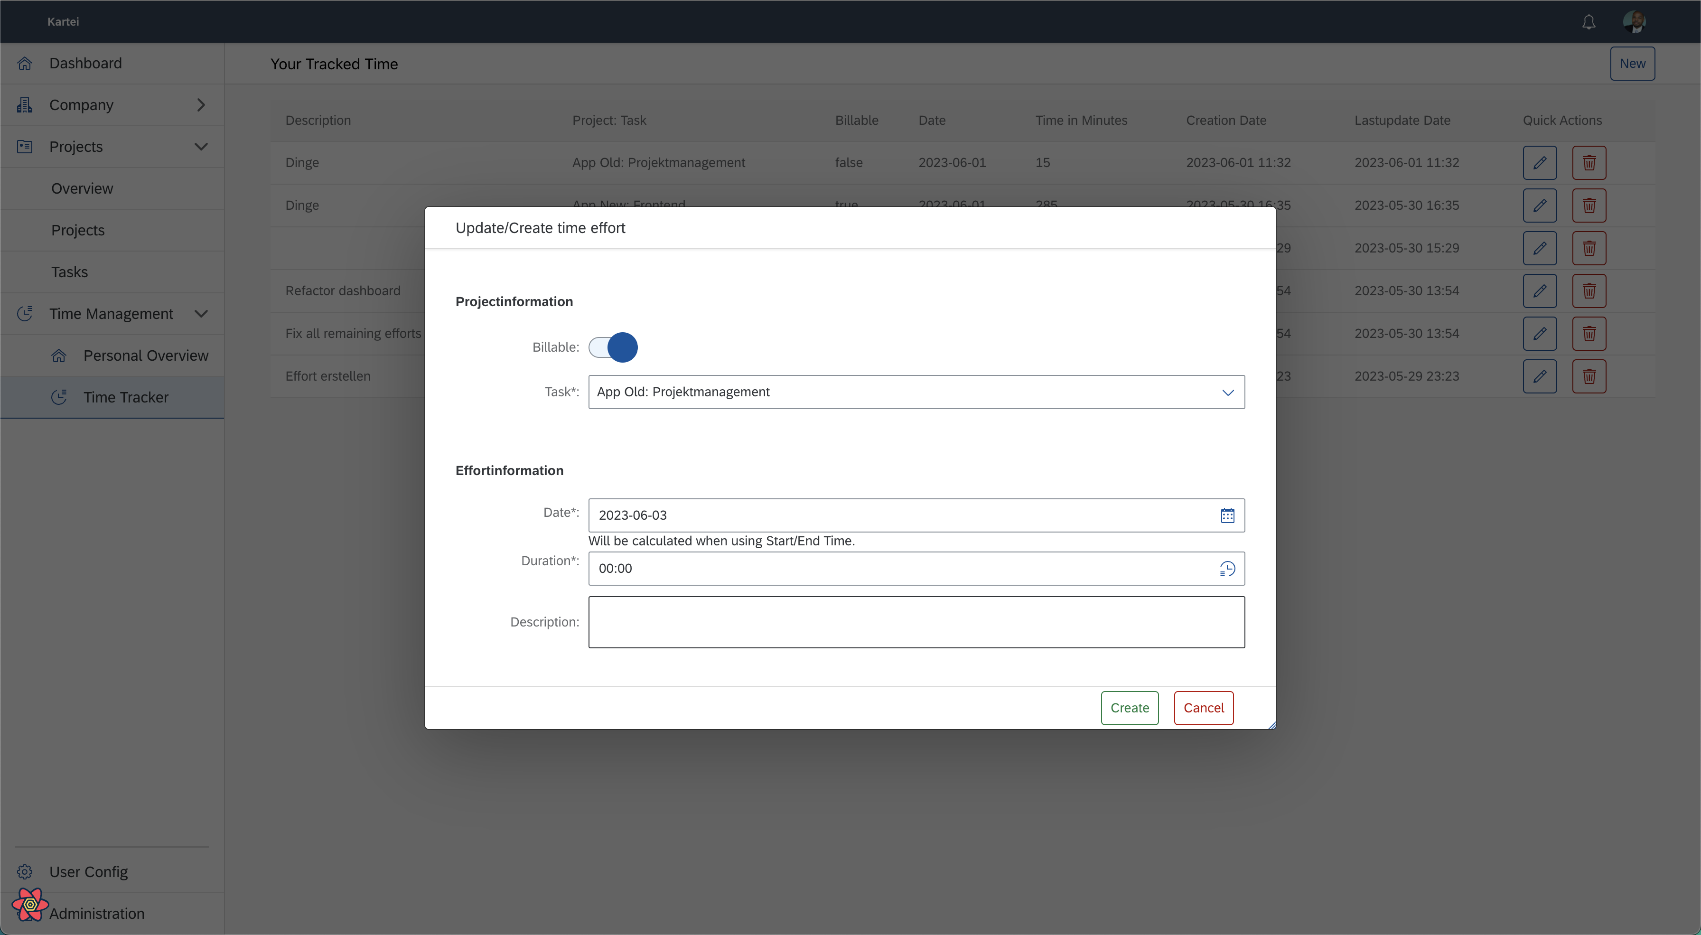The width and height of the screenshot is (1701, 935).
Task: Go to Dashboard in the sidebar
Action: pos(112,64)
